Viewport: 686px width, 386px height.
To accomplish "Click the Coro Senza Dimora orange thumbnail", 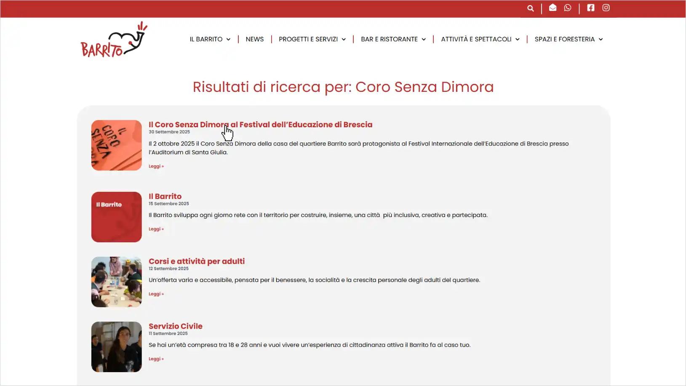I will [116, 145].
